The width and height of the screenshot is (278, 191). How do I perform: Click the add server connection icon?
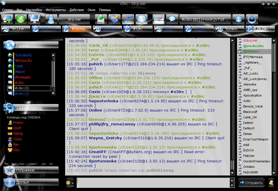coord(7,19)
